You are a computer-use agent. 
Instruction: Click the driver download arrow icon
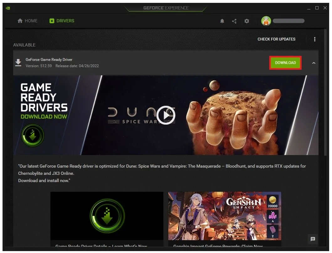18,63
